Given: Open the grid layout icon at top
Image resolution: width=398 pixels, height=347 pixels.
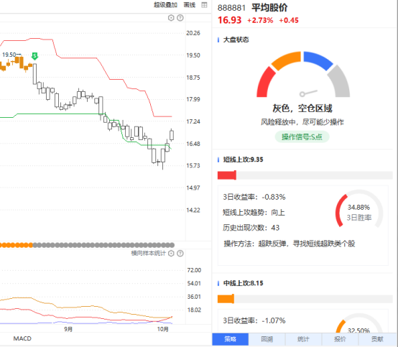Looking at the screenshot, I should point(204,5).
